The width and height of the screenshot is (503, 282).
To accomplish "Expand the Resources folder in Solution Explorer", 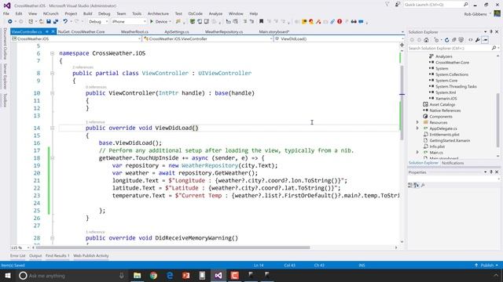I will (x=417, y=122).
